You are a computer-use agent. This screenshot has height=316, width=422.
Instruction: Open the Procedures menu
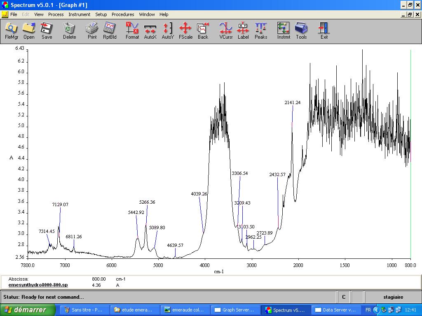coord(123,14)
